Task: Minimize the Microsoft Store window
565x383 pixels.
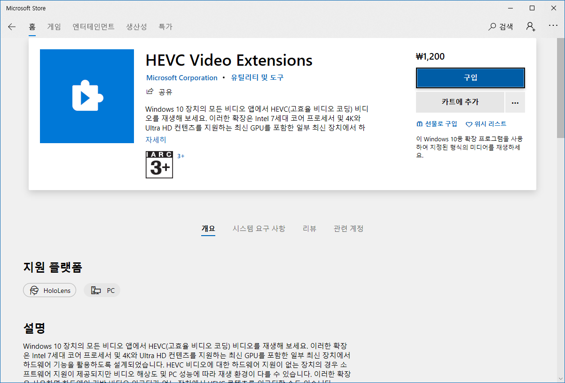Action: [510, 8]
